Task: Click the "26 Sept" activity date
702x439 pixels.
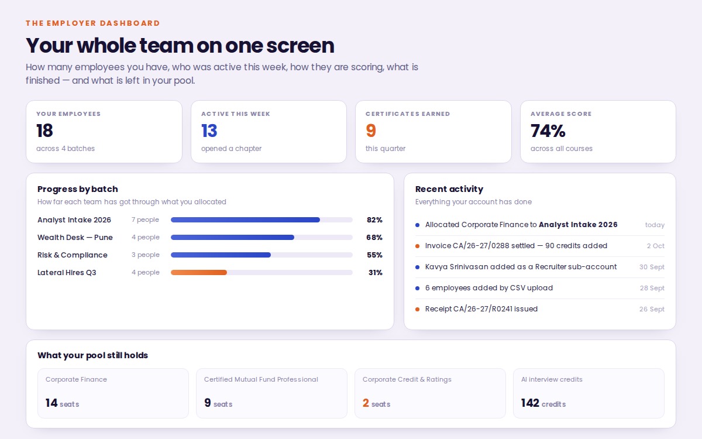Action: click(652, 309)
